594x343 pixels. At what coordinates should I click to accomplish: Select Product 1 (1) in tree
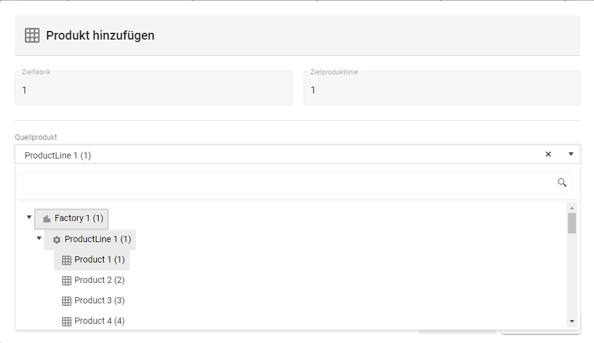pyautogui.click(x=99, y=259)
